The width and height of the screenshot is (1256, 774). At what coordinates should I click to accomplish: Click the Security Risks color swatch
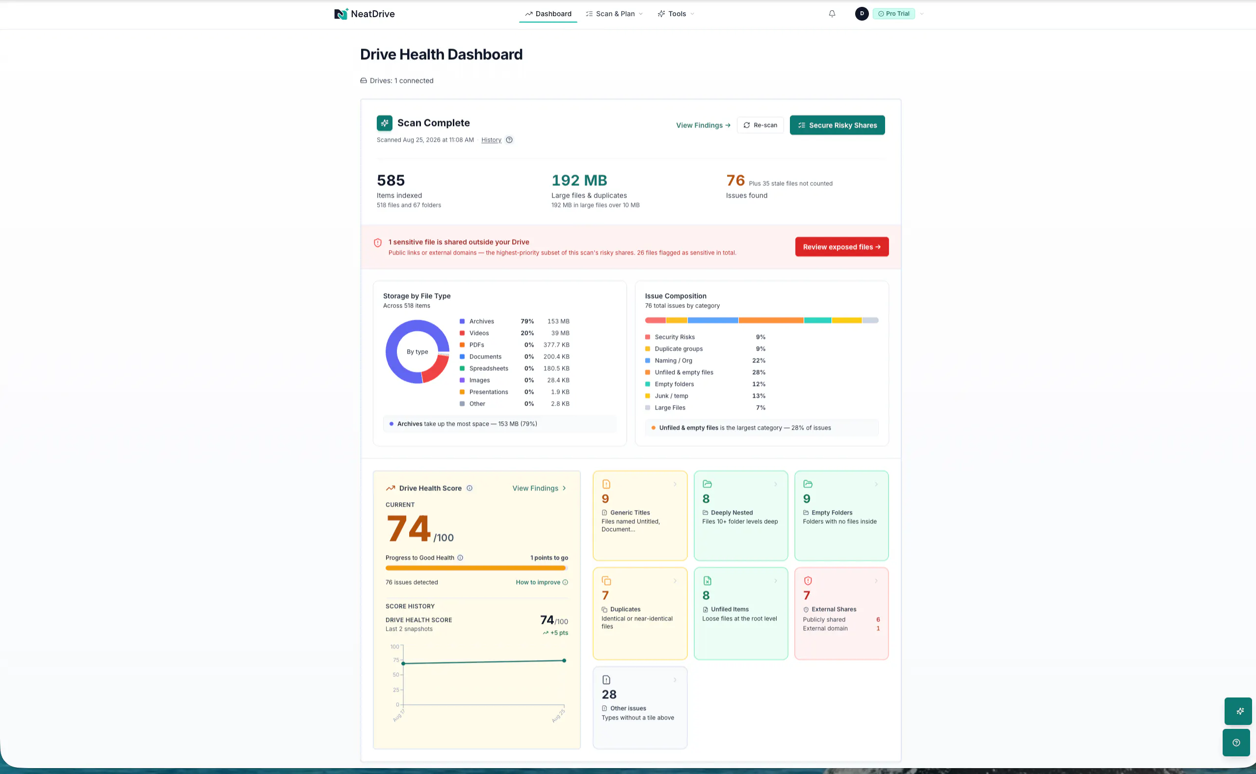tap(648, 337)
